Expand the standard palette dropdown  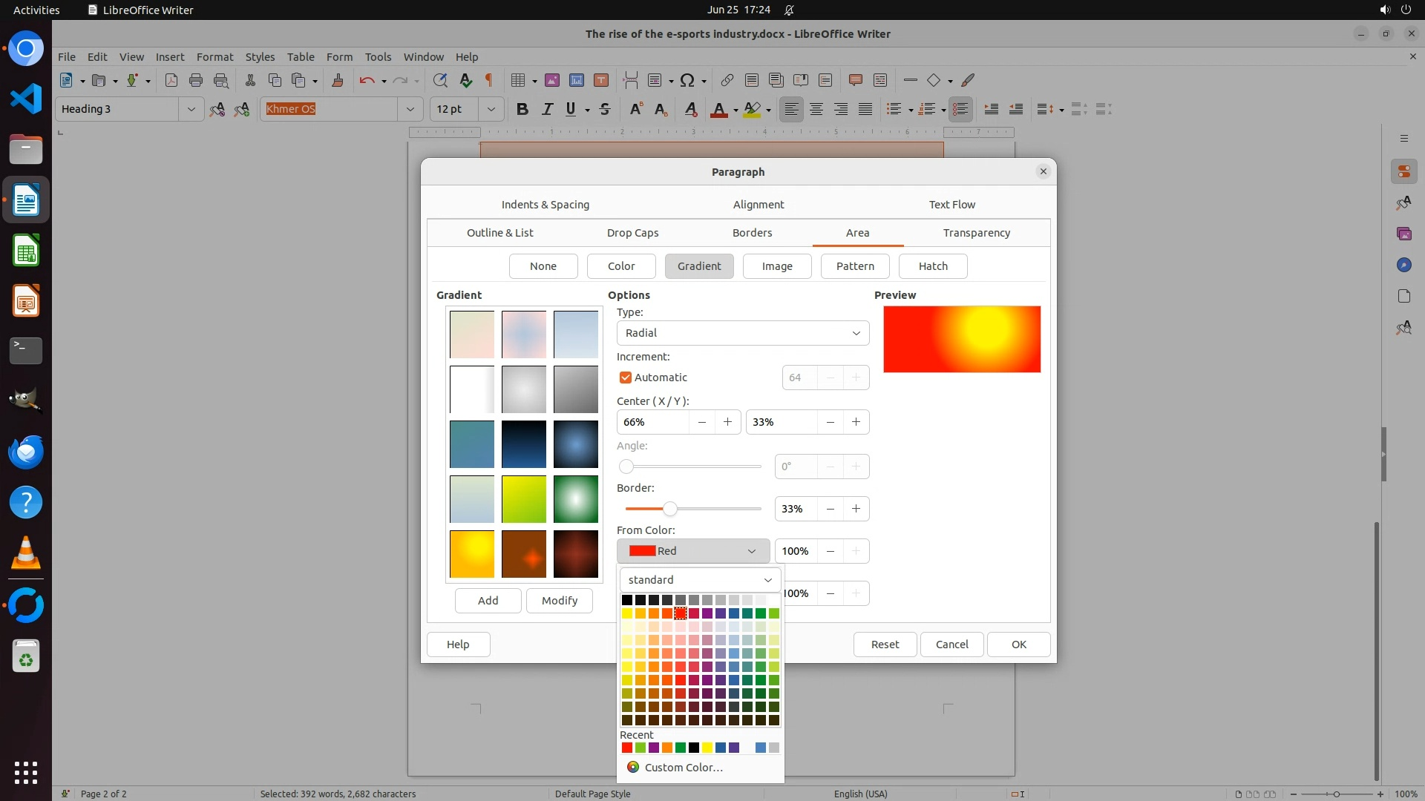tap(700, 580)
